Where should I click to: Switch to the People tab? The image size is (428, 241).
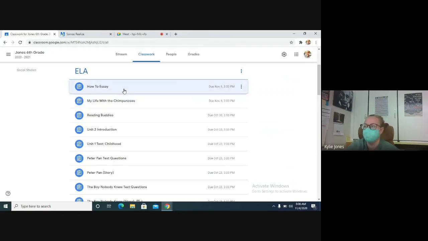pos(171,54)
